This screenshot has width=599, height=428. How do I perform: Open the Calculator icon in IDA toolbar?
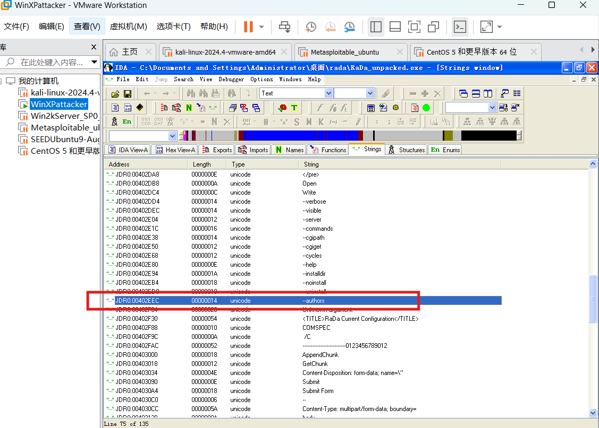pos(370,108)
